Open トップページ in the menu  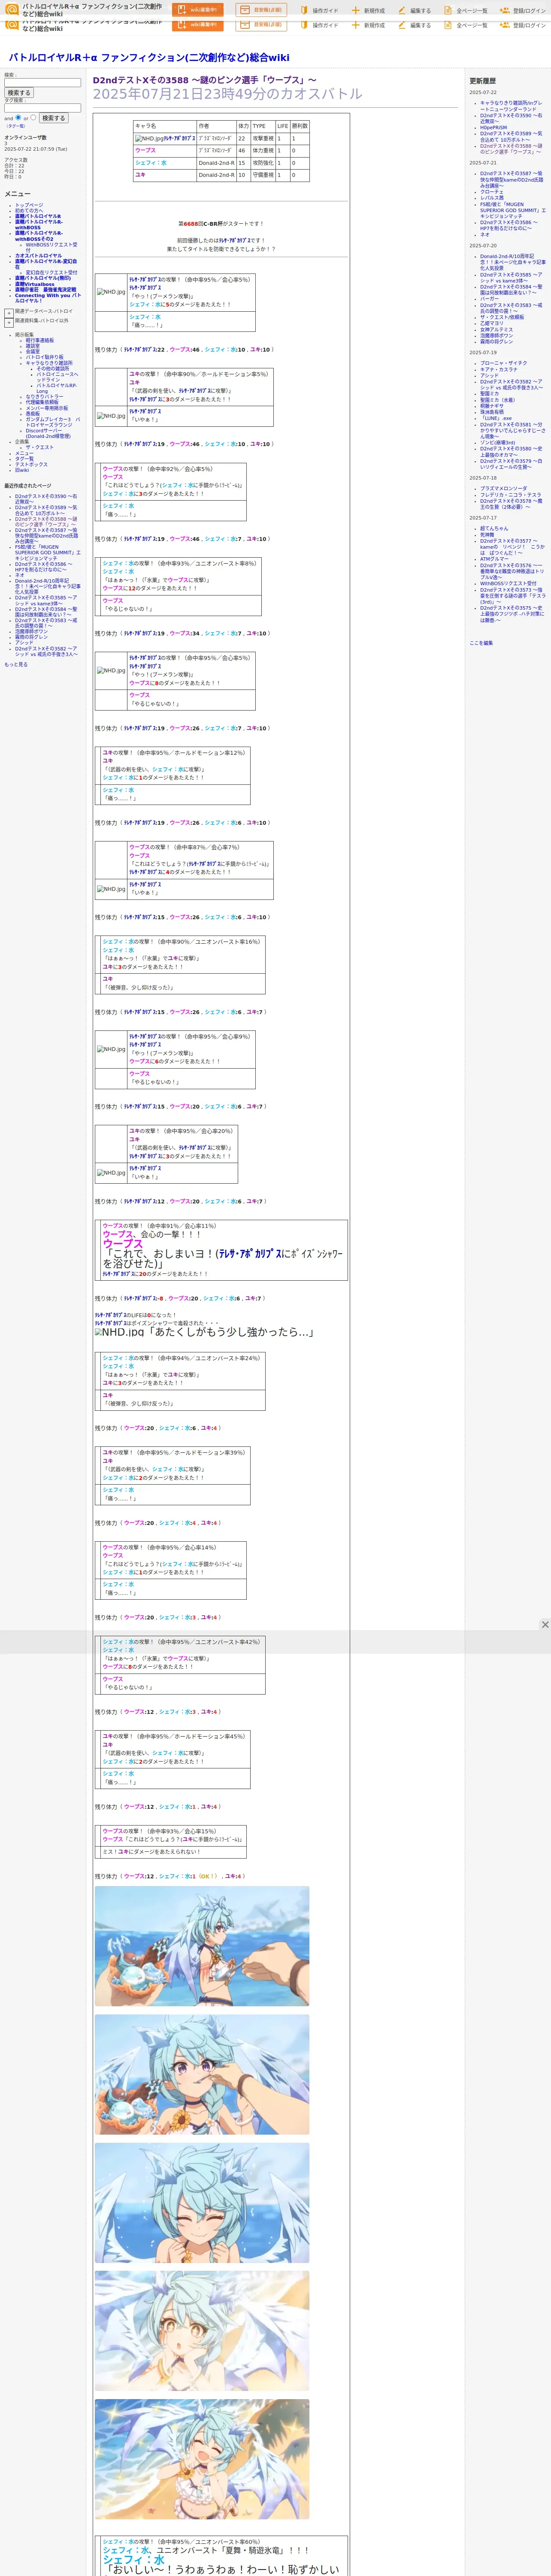29,205
